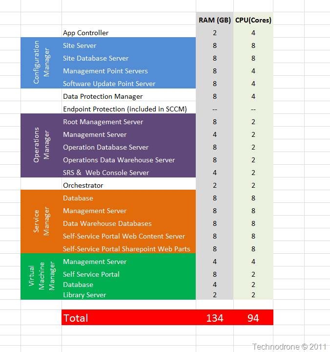The width and height of the screenshot is (330, 352).
Task: Click RAM dash for Endpoint Protection
Action: coord(215,108)
